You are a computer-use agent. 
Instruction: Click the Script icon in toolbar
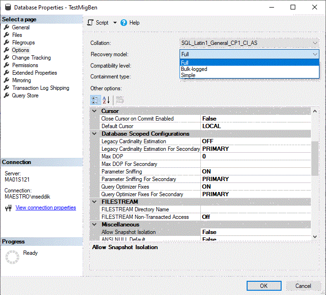click(x=90, y=23)
